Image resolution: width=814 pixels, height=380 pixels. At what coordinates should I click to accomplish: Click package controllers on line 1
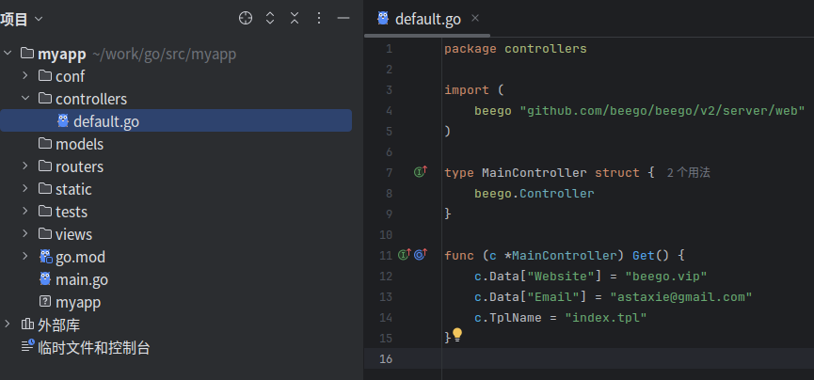[x=516, y=49]
